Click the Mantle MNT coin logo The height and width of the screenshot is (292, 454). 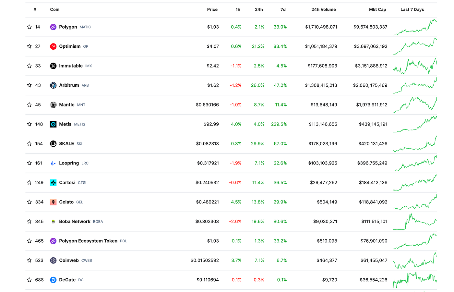click(x=53, y=105)
